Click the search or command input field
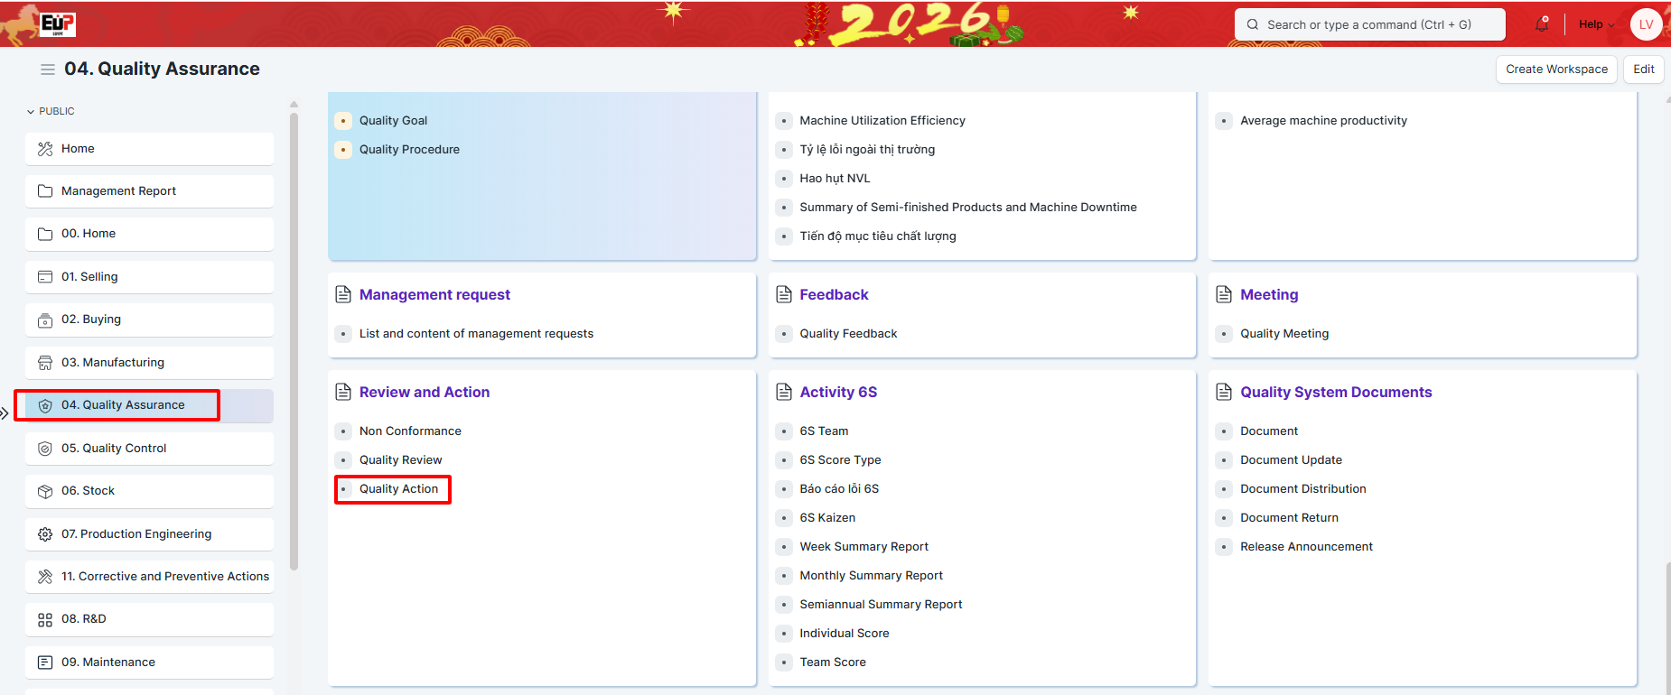This screenshot has height=695, width=1671. (1368, 24)
